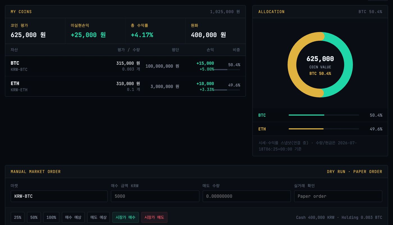Click the 미실현손익 value +25,000 원
The image size is (393, 225).
pos(88,35)
